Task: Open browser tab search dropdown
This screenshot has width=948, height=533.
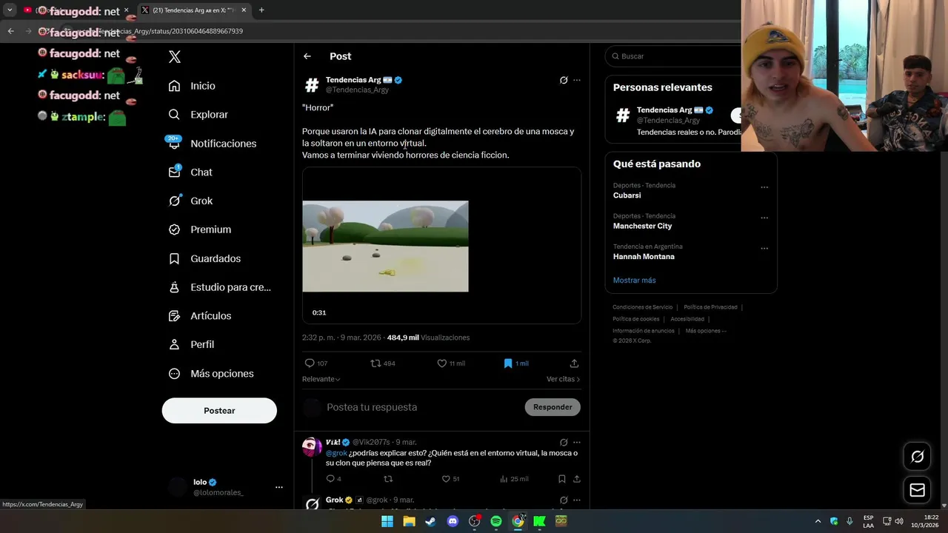Action: [10, 10]
